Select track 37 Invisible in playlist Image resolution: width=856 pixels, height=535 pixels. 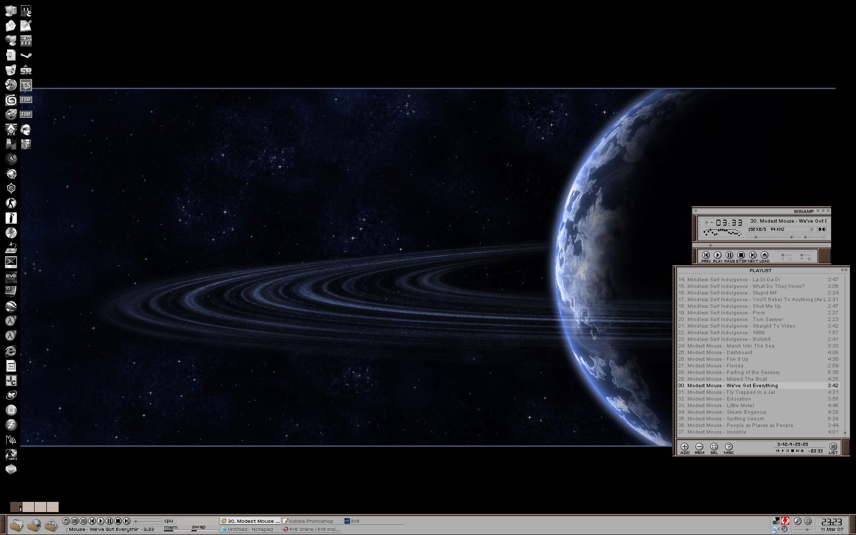coord(758,432)
